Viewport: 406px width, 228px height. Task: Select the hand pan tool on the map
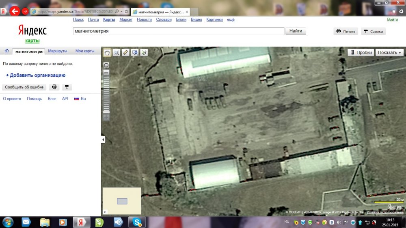[x=107, y=52]
